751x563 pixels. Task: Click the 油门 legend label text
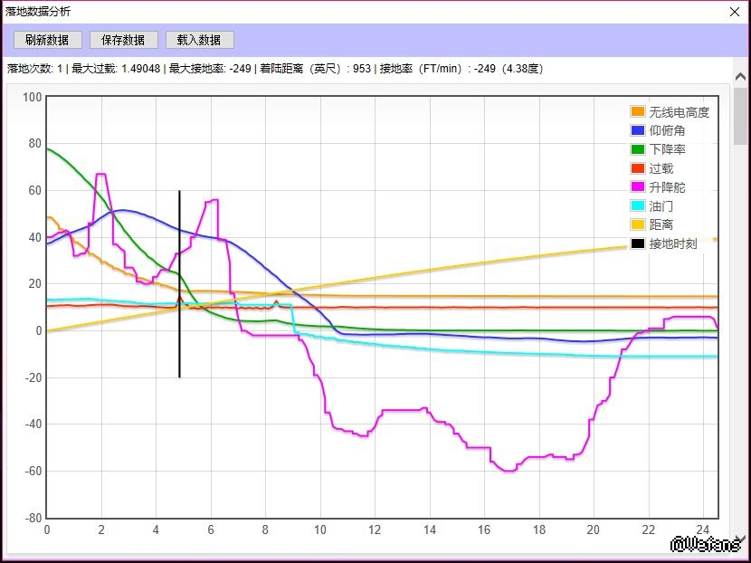click(x=661, y=206)
